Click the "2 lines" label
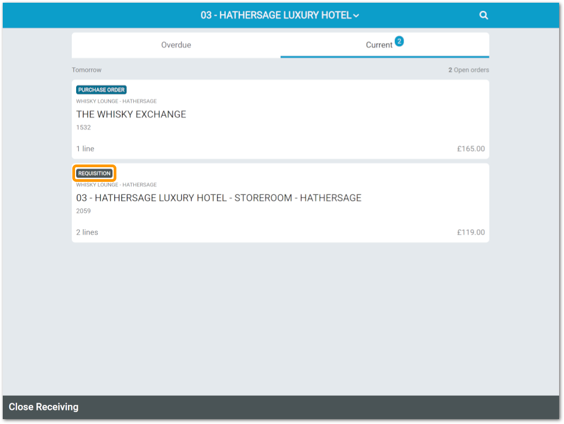 click(x=87, y=232)
